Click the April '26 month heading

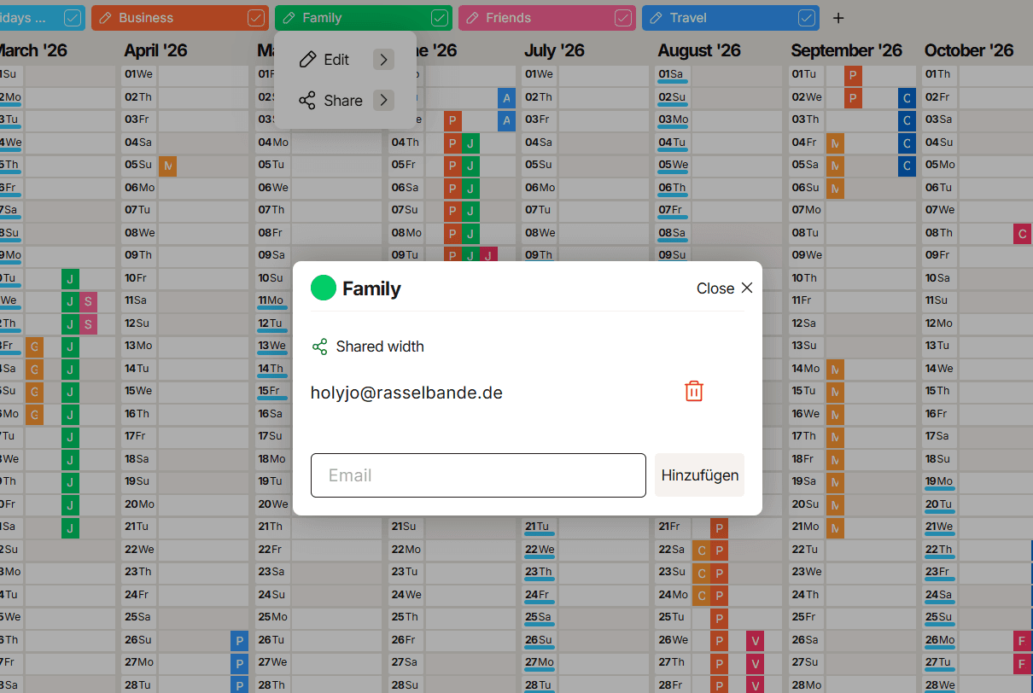pyautogui.click(x=155, y=50)
